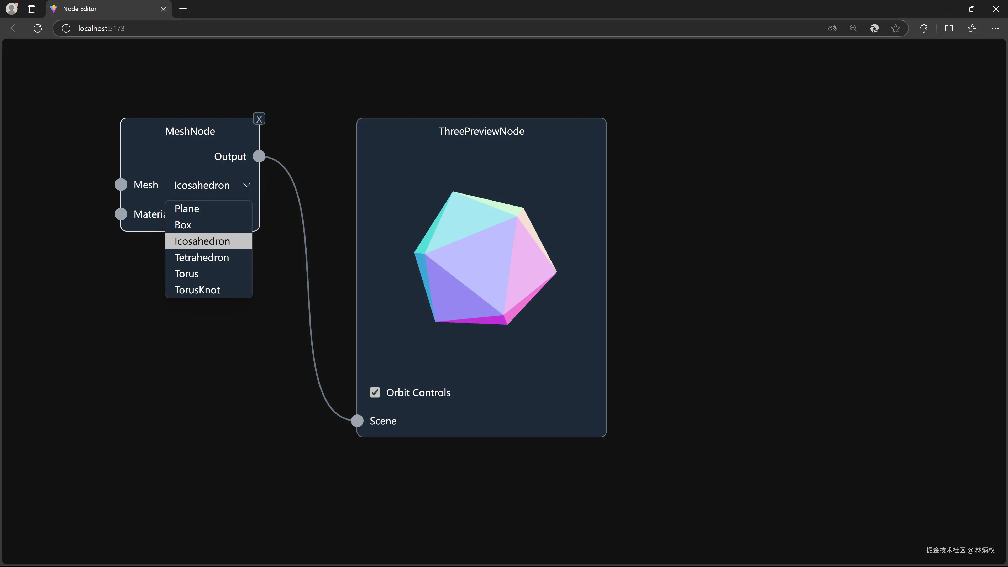Click the Scene input port circle
This screenshot has width=1008, height=567.
357,421
